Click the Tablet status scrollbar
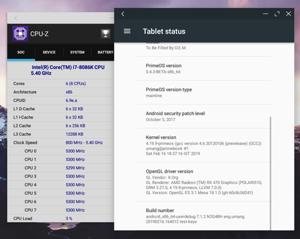Viewport: 300px width, 239px height. 271,173
